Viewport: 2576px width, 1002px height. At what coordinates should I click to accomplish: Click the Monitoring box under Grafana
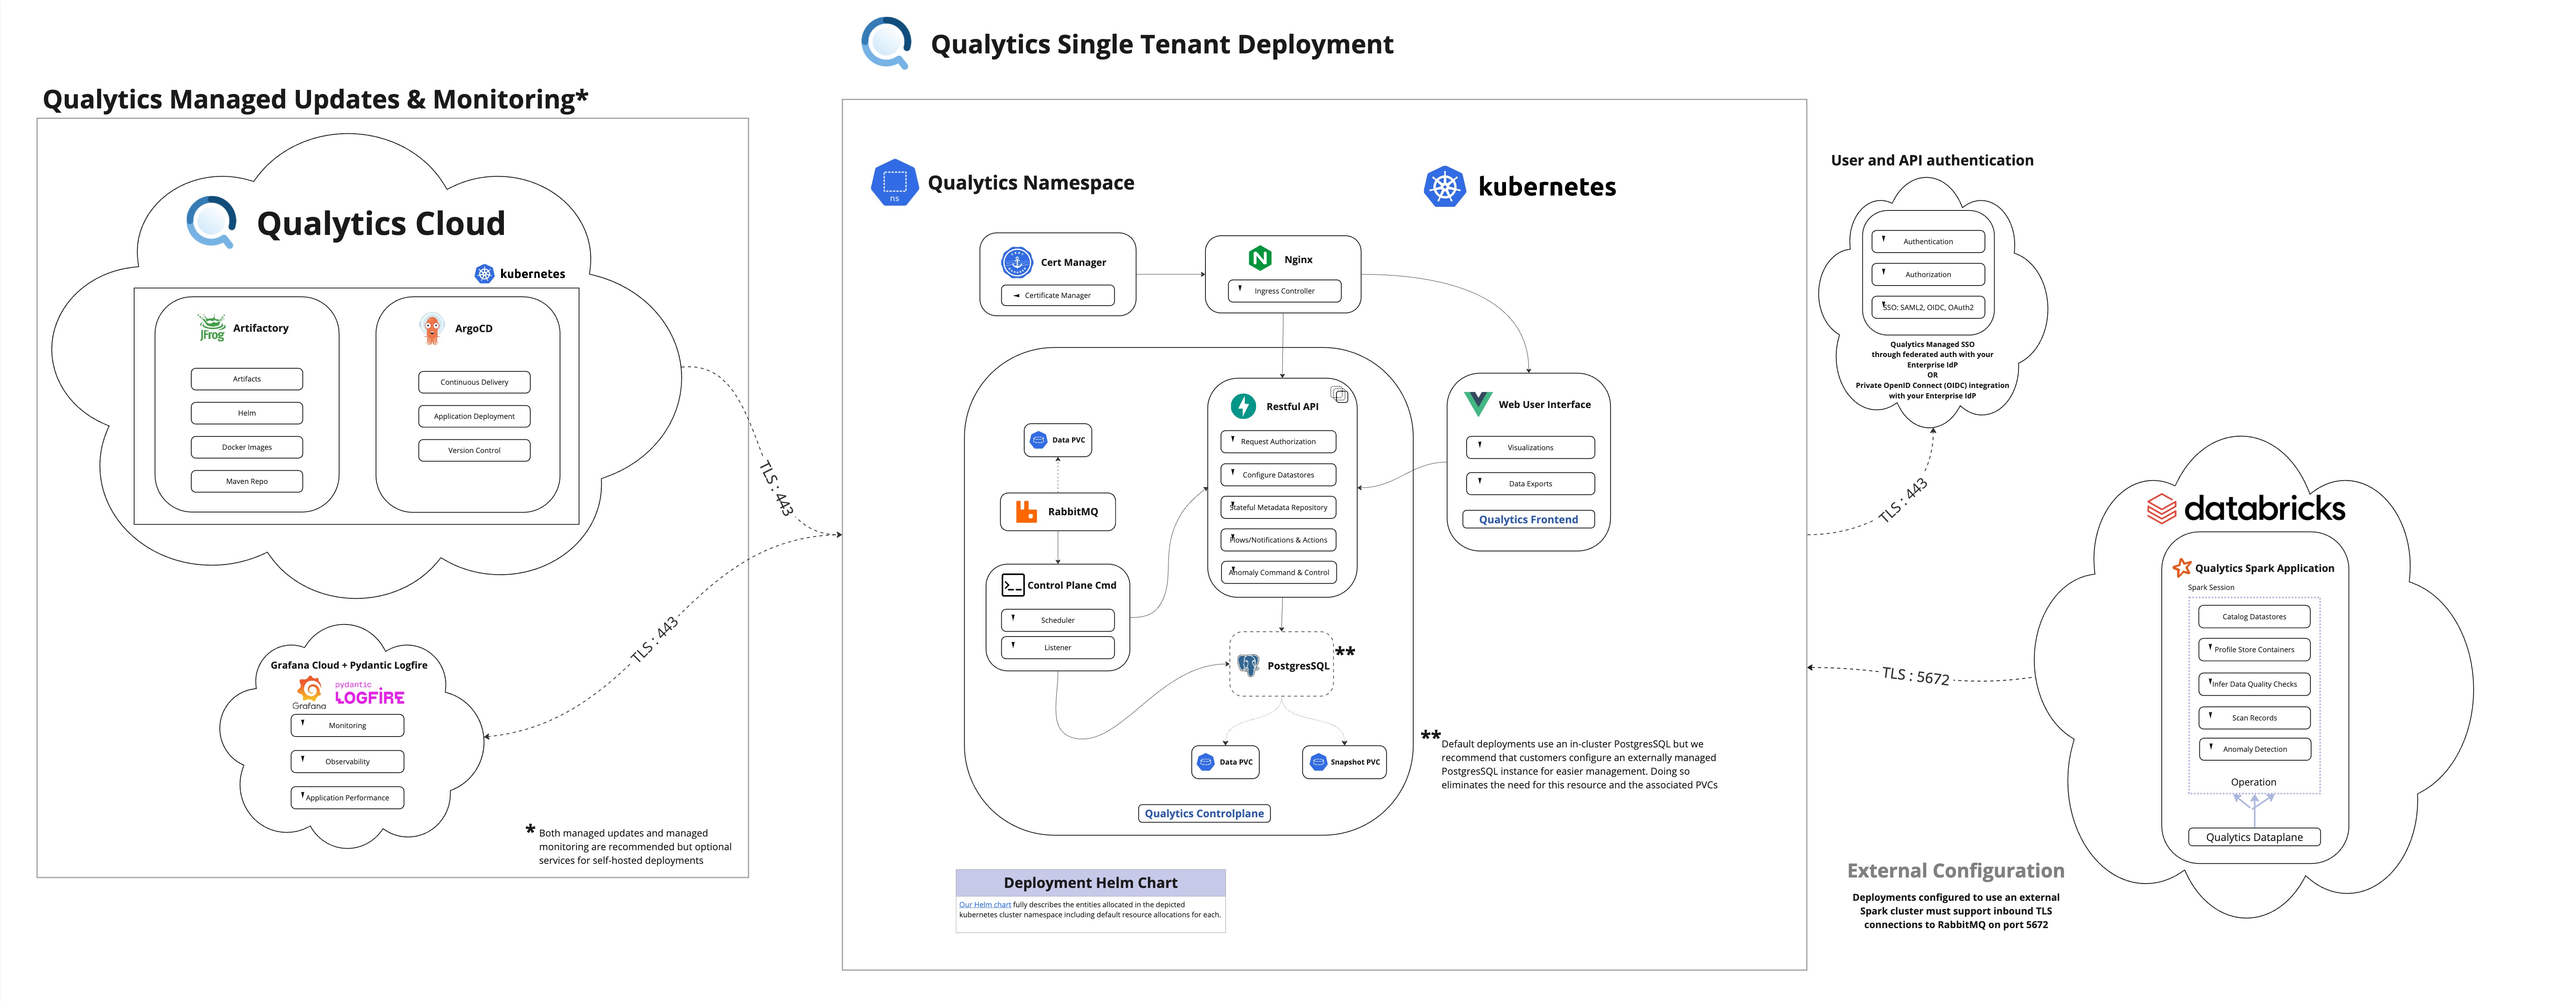pyautogui.click(x=347, y=725)
